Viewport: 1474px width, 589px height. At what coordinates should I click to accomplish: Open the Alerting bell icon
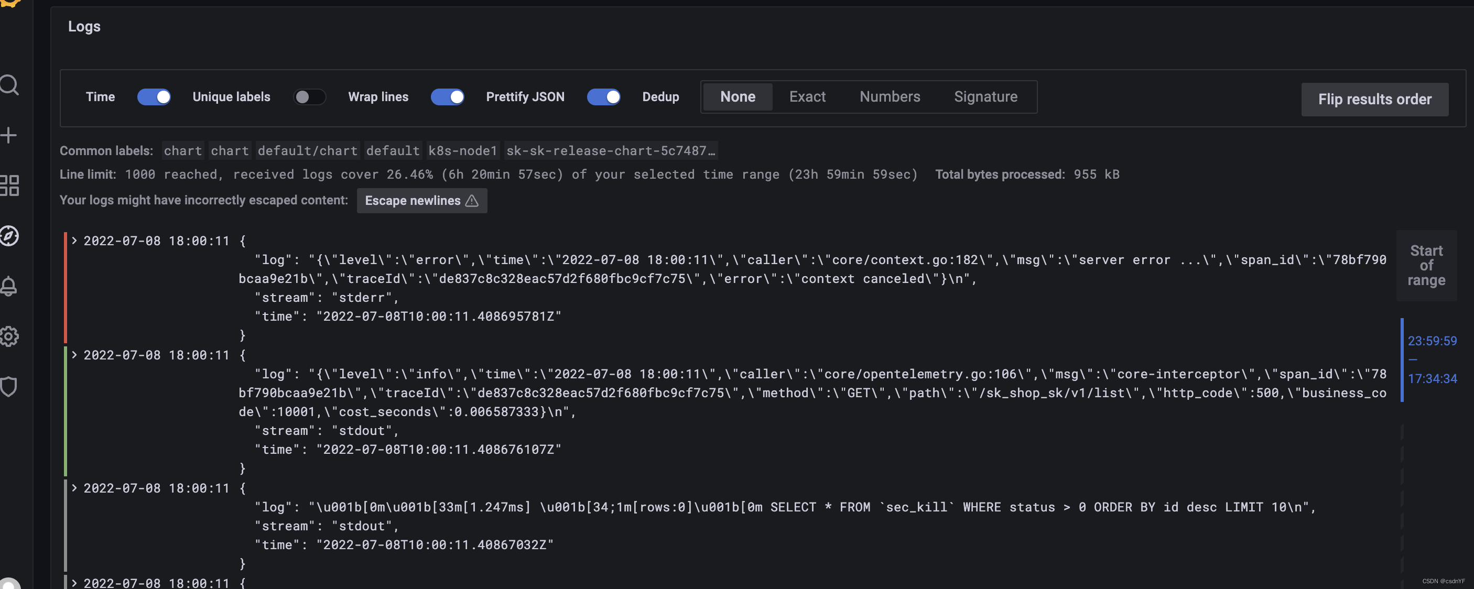tap(9, 286)
